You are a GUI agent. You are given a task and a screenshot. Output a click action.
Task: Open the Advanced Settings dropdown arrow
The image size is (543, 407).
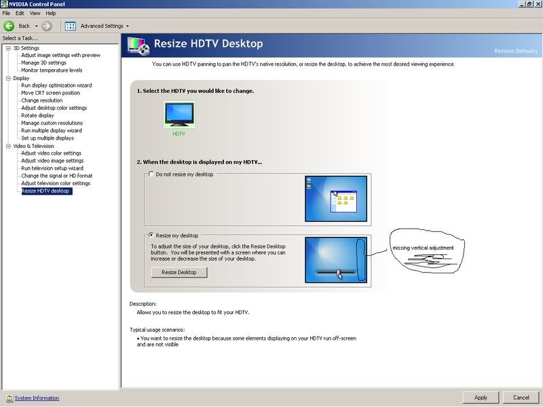[x=128, y=26]
